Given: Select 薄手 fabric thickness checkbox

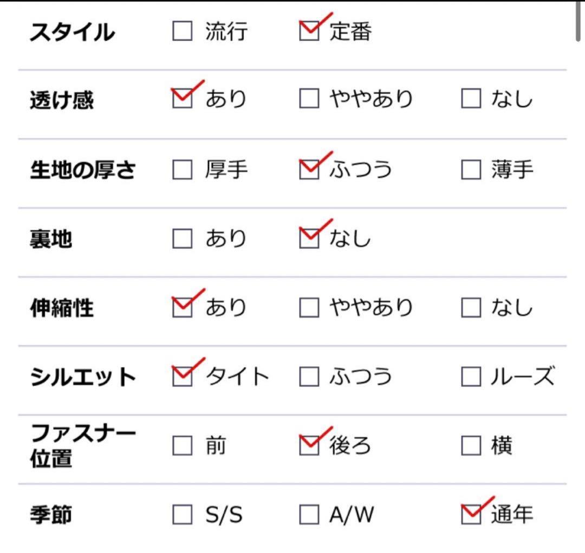Looking at the screenshot, I should [x=471, y=170].
